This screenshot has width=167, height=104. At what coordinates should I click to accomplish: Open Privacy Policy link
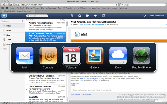(x=75, y=94)
